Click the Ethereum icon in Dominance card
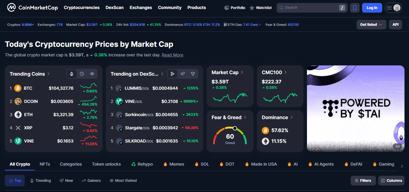 pyautogui.click(x=265, y=141)
